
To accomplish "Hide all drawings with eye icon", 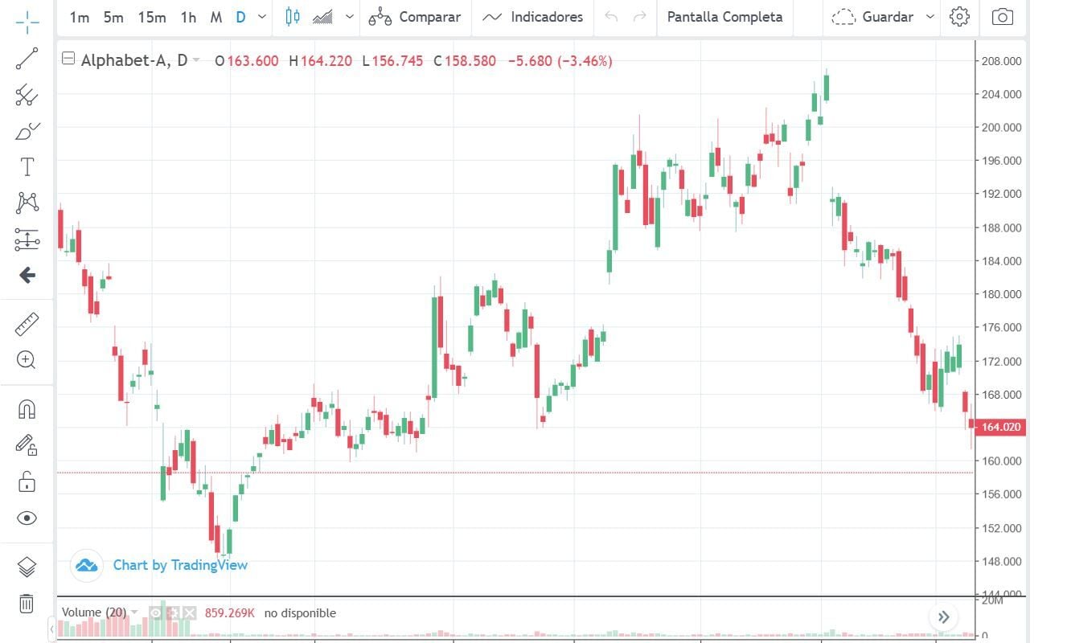I will (x=27, y=518).
